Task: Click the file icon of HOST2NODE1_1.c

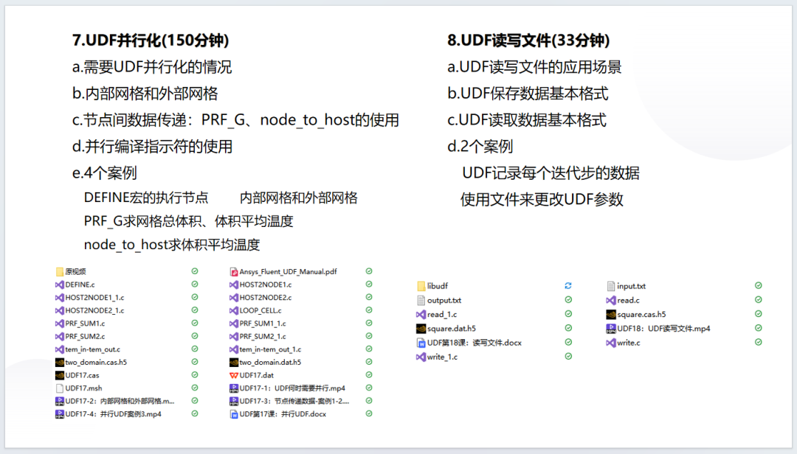Action: coord(60,298)
